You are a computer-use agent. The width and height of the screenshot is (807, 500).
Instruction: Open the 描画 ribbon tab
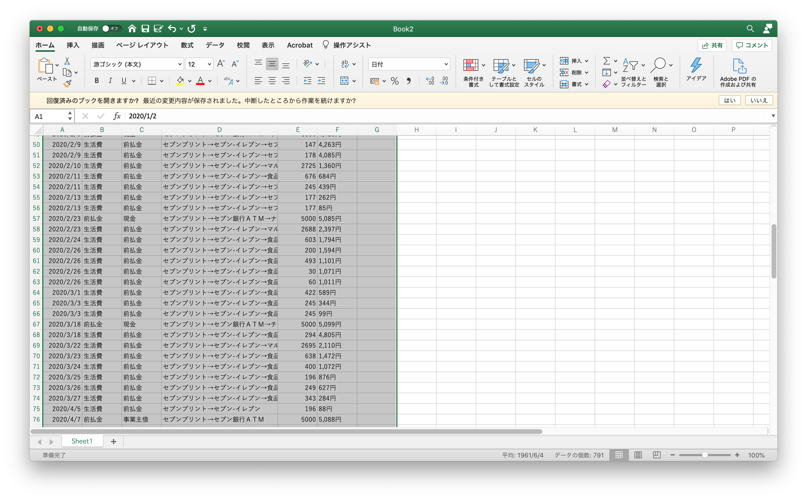coord(98,45)
